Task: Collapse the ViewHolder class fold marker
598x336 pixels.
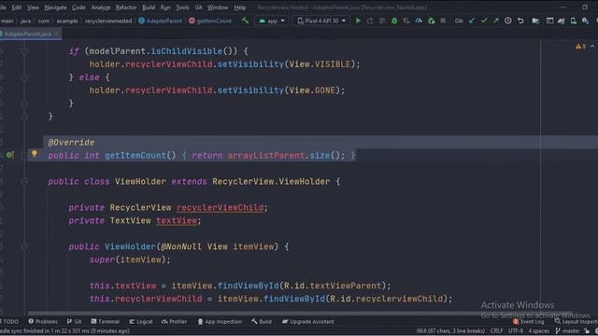Action: point(24,182)
